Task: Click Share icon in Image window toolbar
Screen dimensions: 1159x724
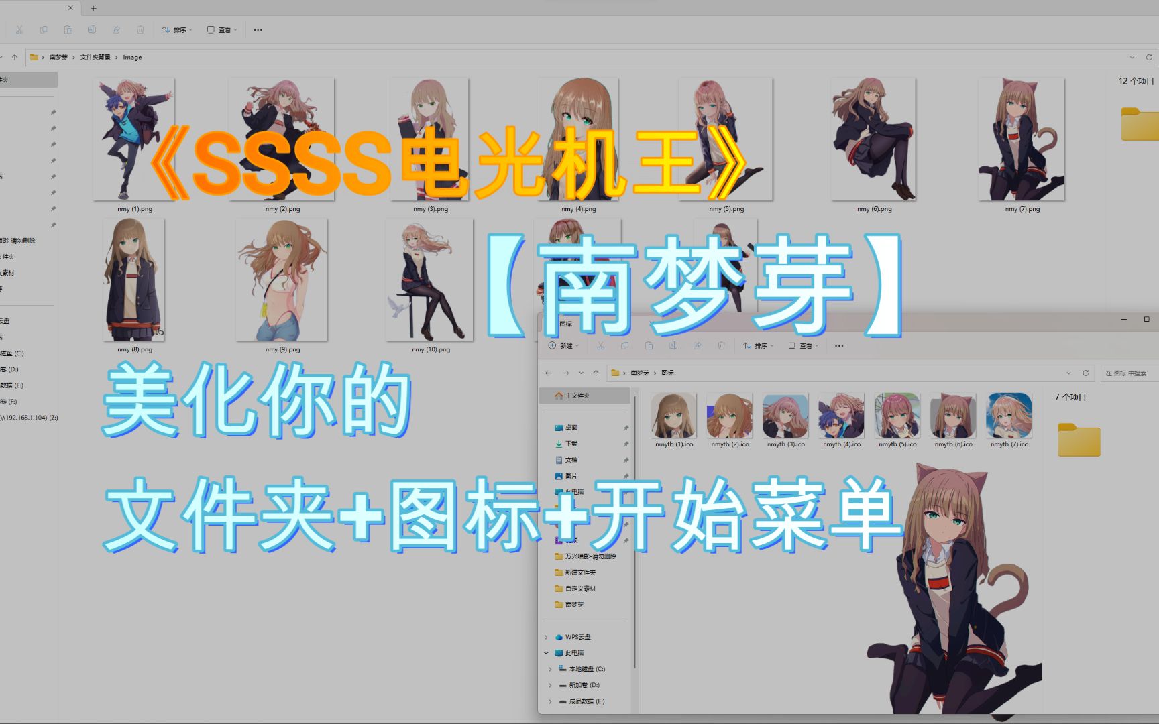Action: pos(116,29)
